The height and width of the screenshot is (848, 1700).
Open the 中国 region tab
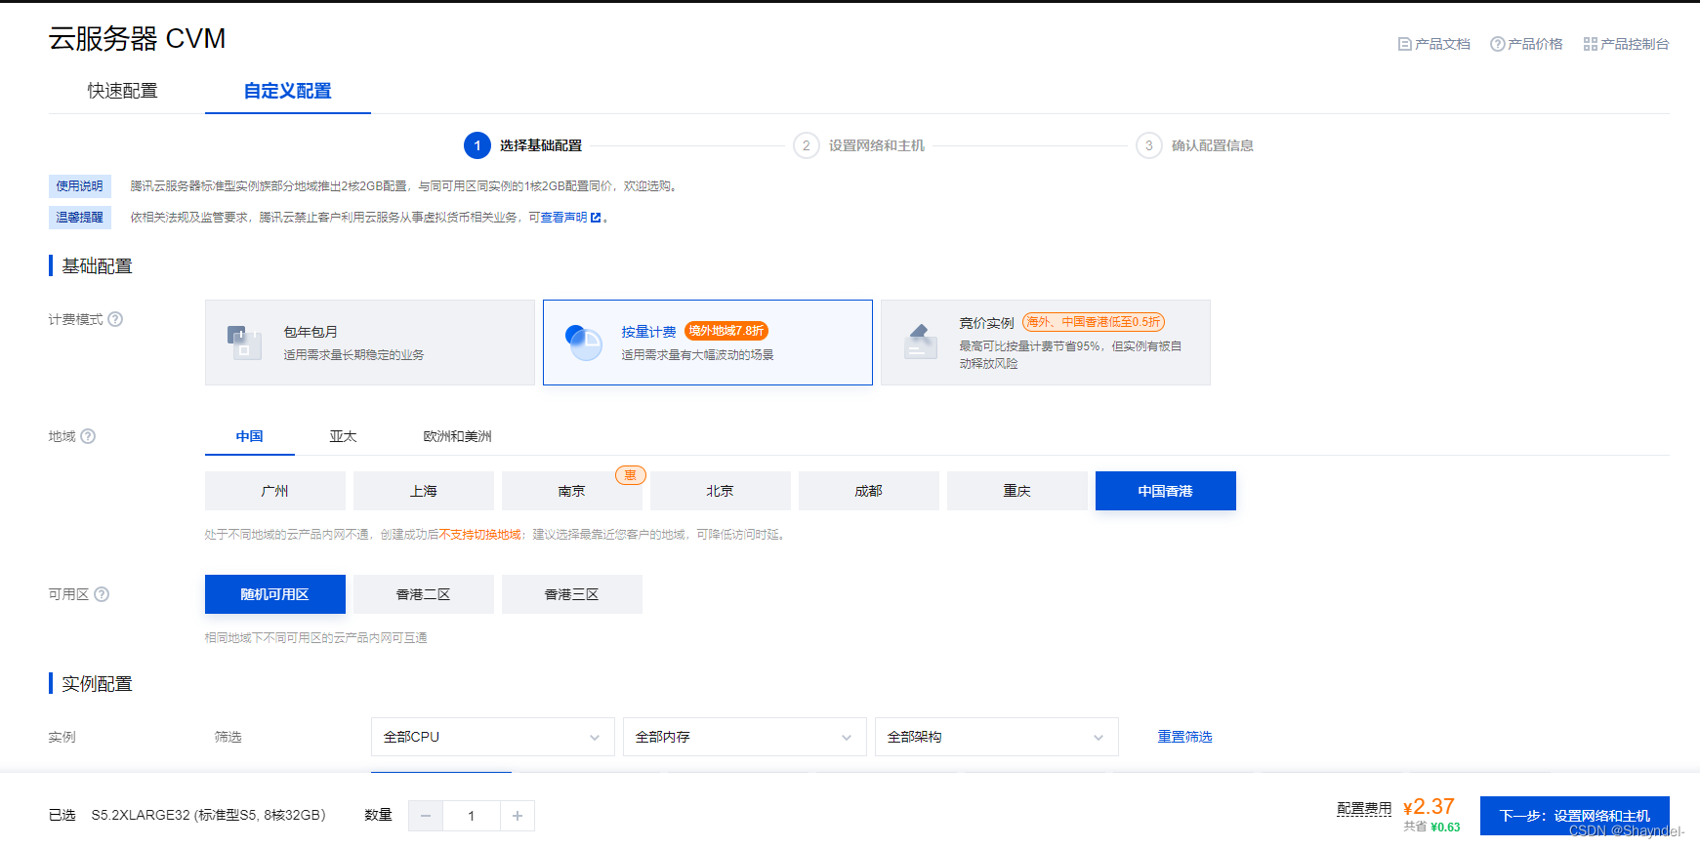point(250,436)
